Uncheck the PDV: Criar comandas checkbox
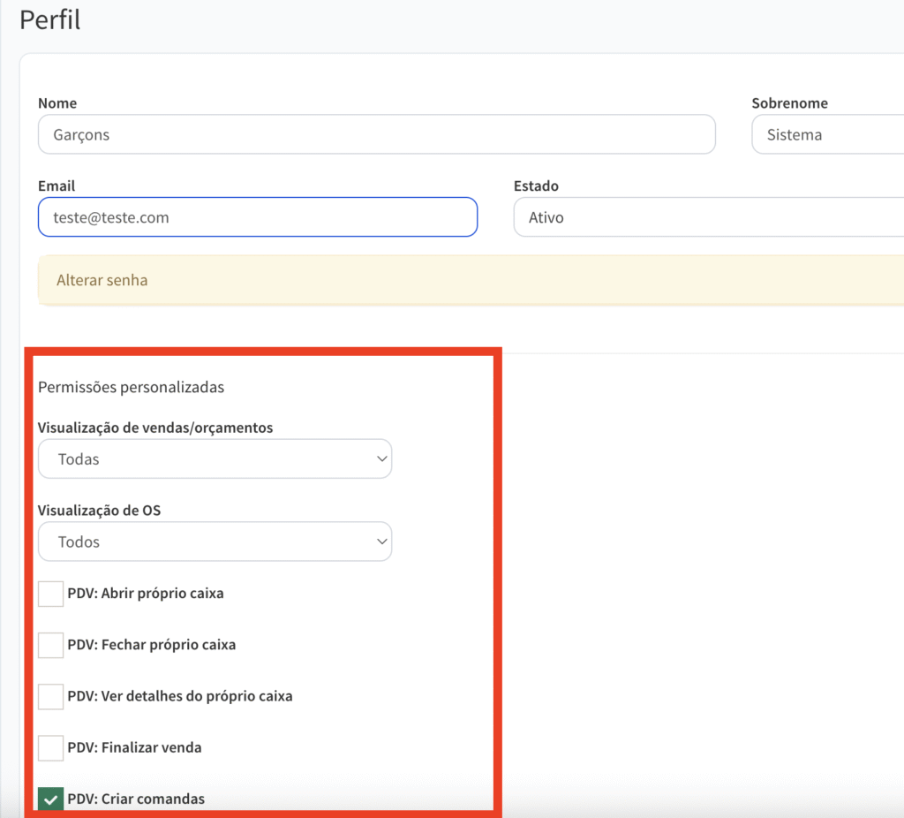 point(50,799)
